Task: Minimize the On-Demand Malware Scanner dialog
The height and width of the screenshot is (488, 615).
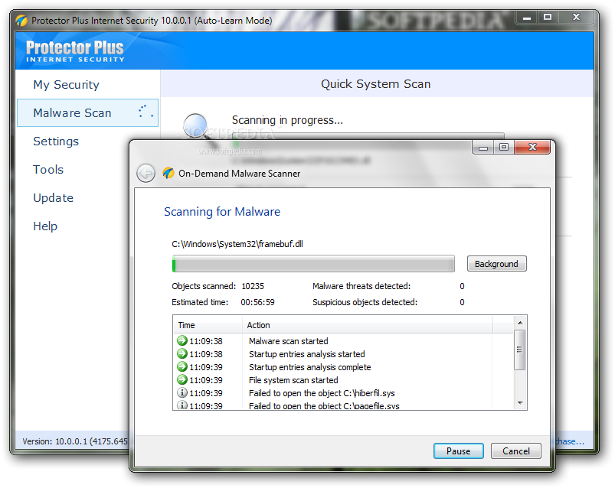Action: coord(483,148)
